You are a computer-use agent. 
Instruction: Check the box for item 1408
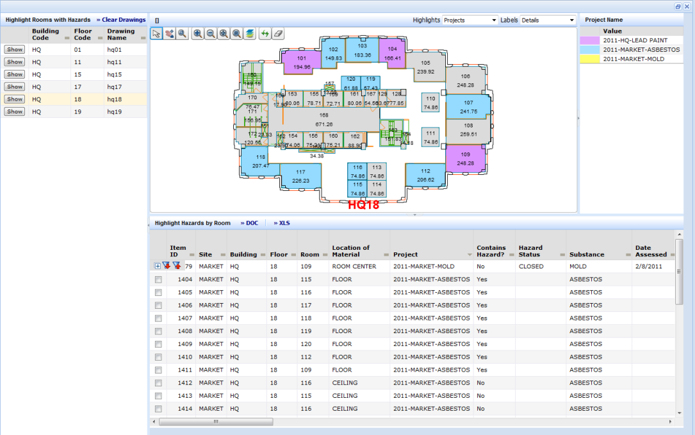(x=158, y=331)
